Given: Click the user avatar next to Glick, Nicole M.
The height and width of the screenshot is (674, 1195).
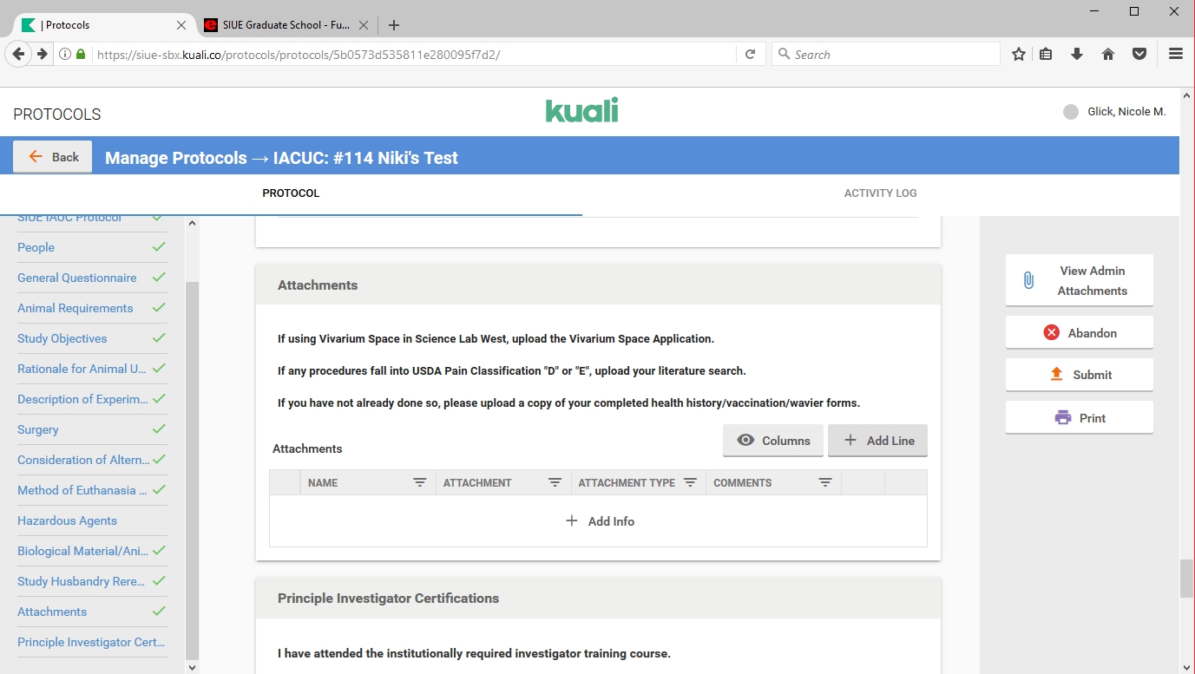Looking at the screenshot, I should click(x=1071, y=112).
